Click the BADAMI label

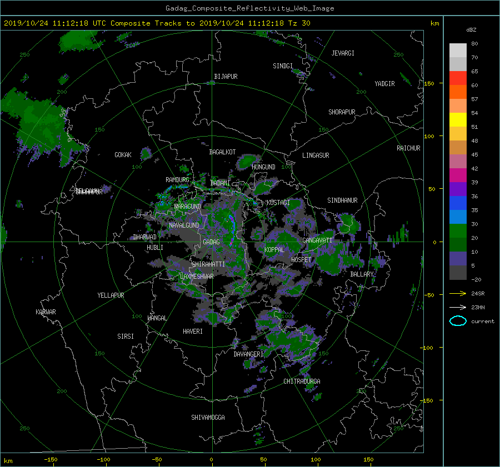click(220, 183)
